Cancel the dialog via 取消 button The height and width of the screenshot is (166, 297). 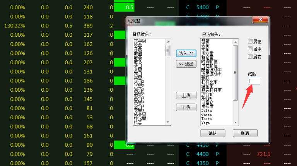(245, 133)
